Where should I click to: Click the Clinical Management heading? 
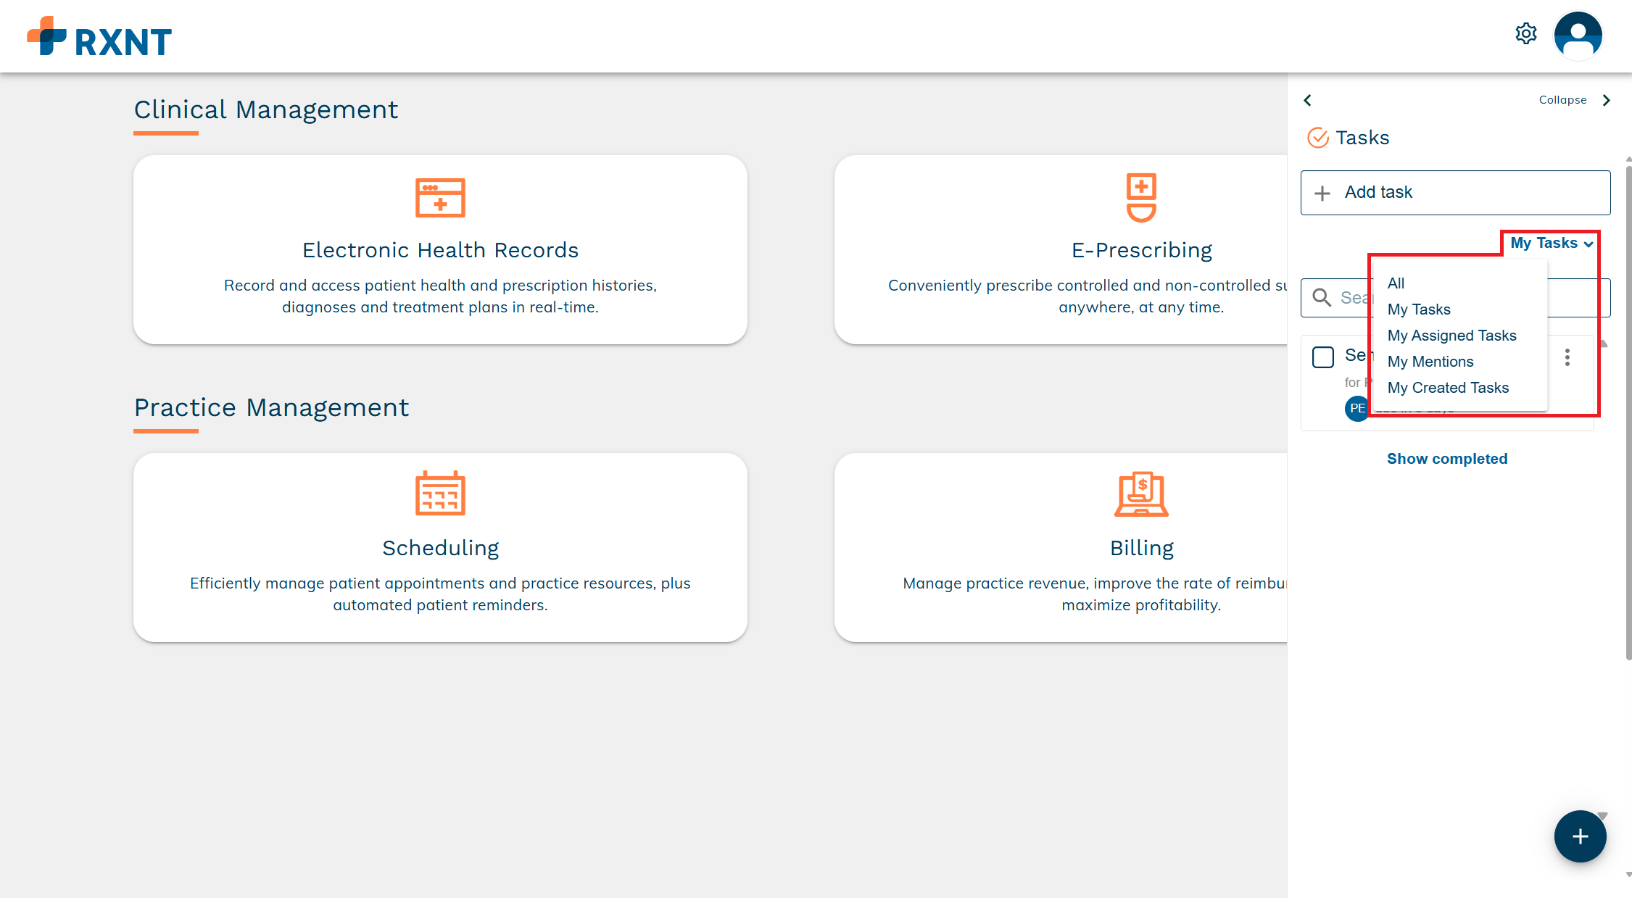click(266, 110)
